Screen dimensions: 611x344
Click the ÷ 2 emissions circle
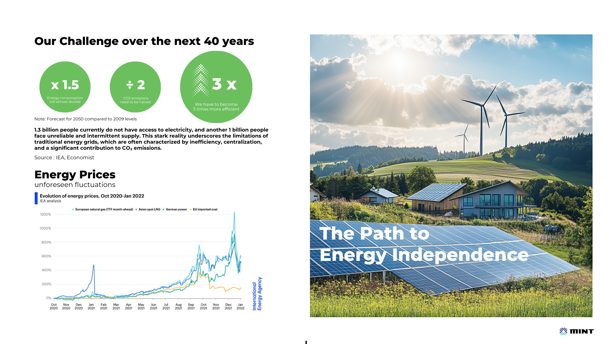[x=135, y=87]
